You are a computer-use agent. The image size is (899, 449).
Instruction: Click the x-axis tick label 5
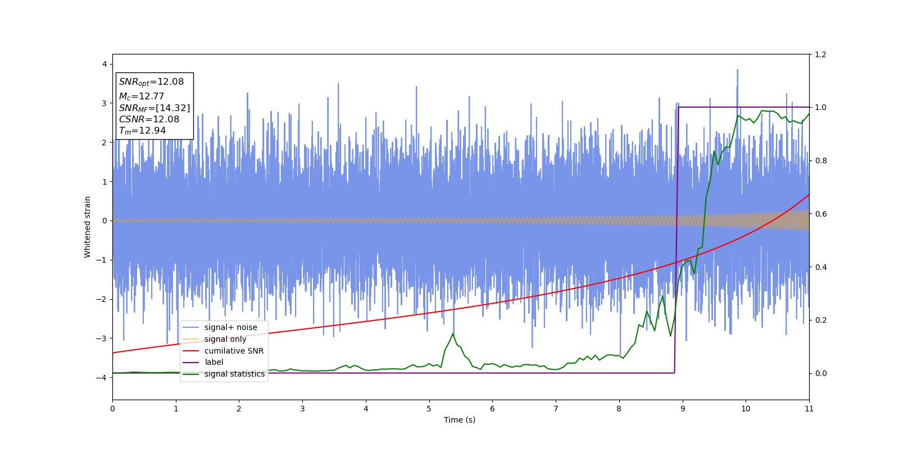(429, 409)
